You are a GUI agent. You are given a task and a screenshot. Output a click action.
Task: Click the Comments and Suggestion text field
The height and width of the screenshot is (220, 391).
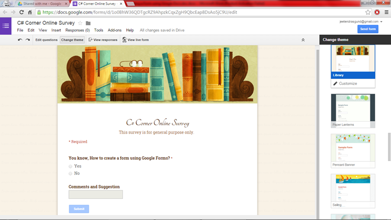[x=96, y=195]
